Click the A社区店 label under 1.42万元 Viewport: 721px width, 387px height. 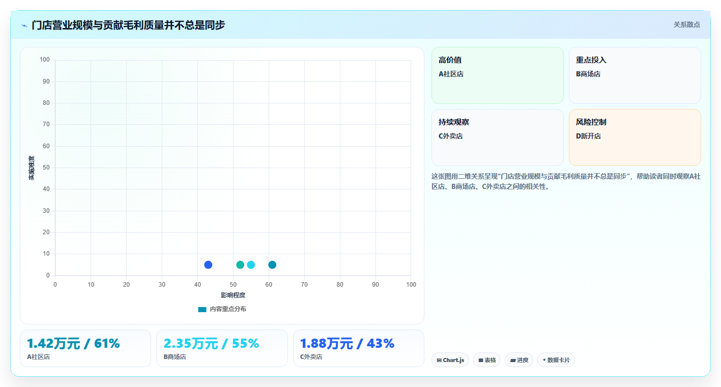tap(38, 357)
